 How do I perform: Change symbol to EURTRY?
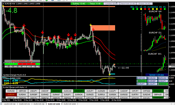(135, 95)
